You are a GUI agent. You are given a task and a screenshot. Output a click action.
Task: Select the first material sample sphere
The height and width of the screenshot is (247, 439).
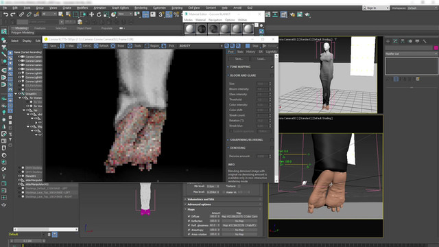click(190, 29)
